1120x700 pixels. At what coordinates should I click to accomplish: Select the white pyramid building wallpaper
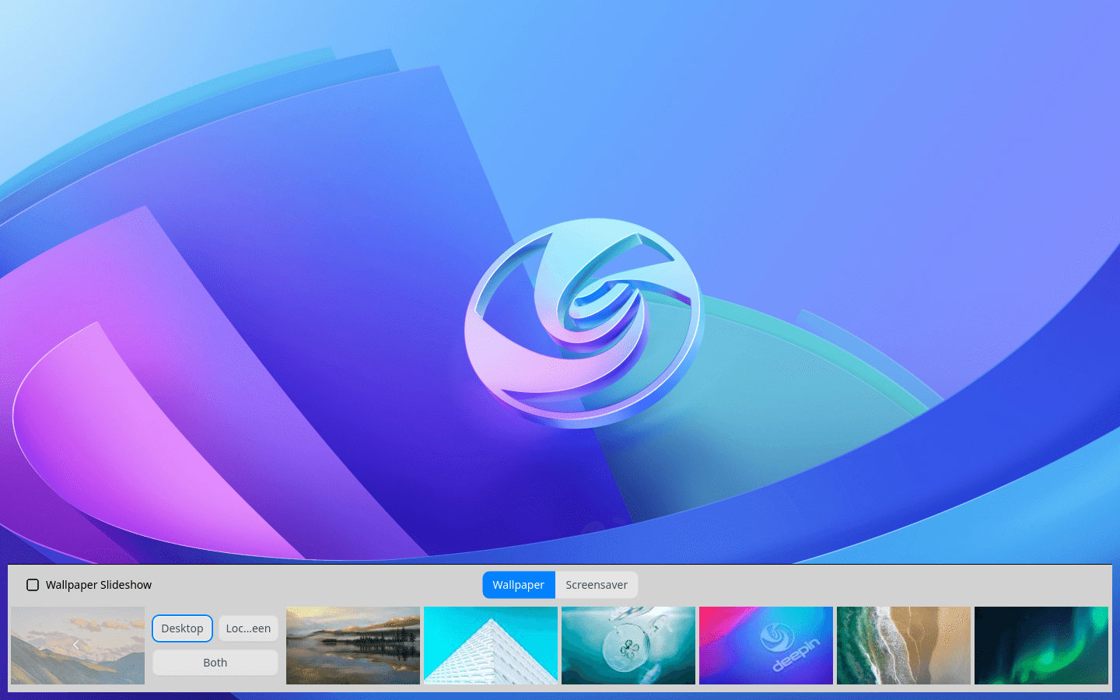coord(491,646)
